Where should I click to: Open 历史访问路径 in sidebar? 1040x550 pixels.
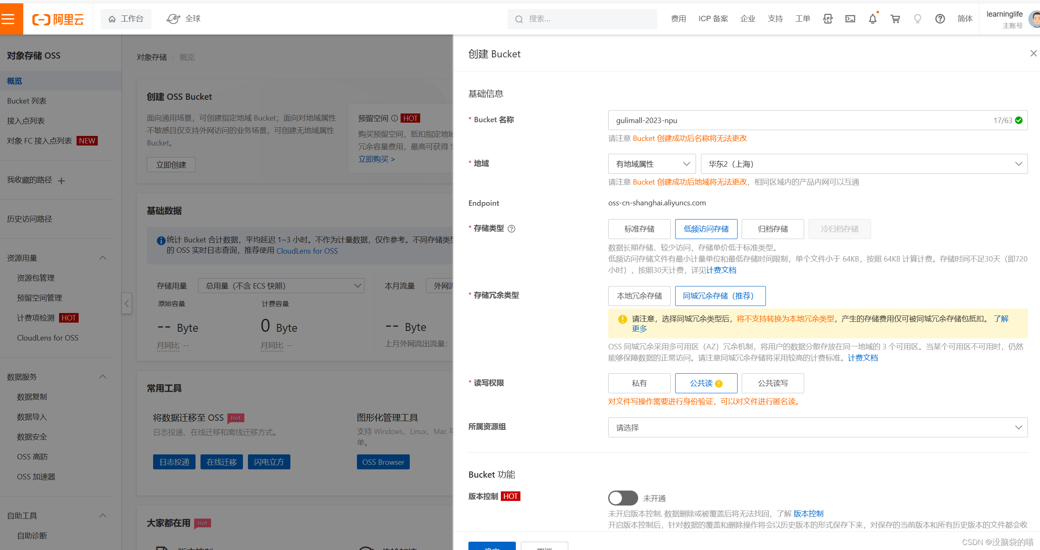pyautogui.click(x=30, y=219)
